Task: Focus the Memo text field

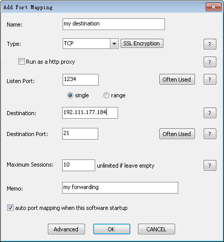Action: click(120, 187)
